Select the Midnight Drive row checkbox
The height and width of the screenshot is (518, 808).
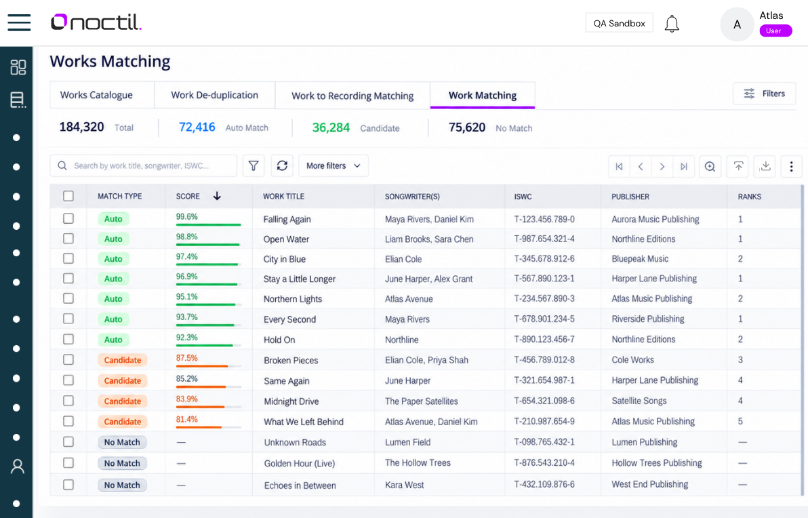[68, 401]
